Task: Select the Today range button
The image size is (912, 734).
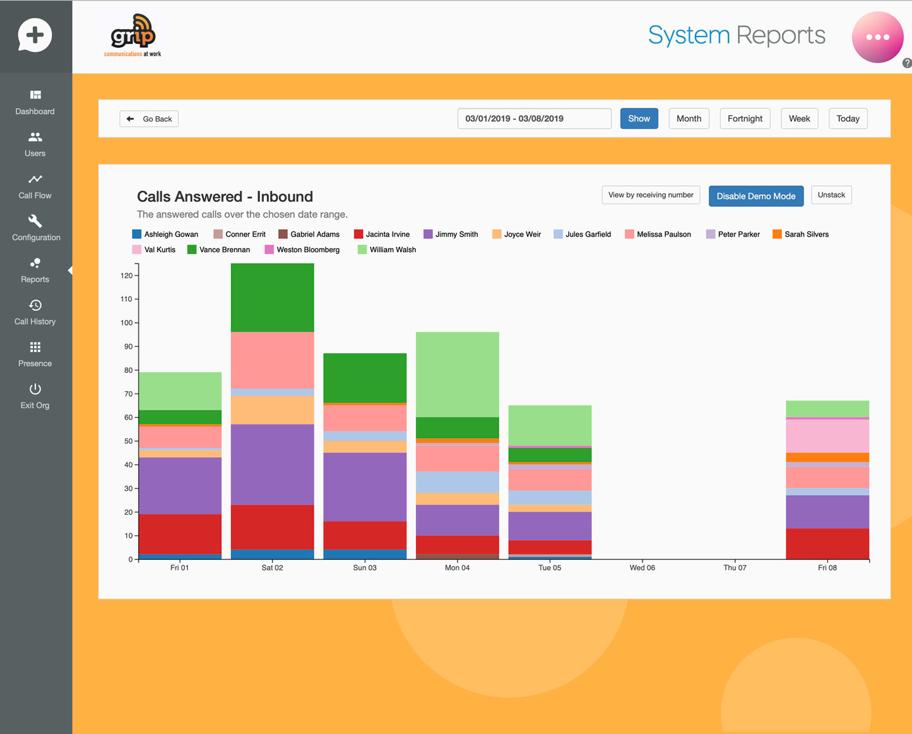Action: pos(848,119)
